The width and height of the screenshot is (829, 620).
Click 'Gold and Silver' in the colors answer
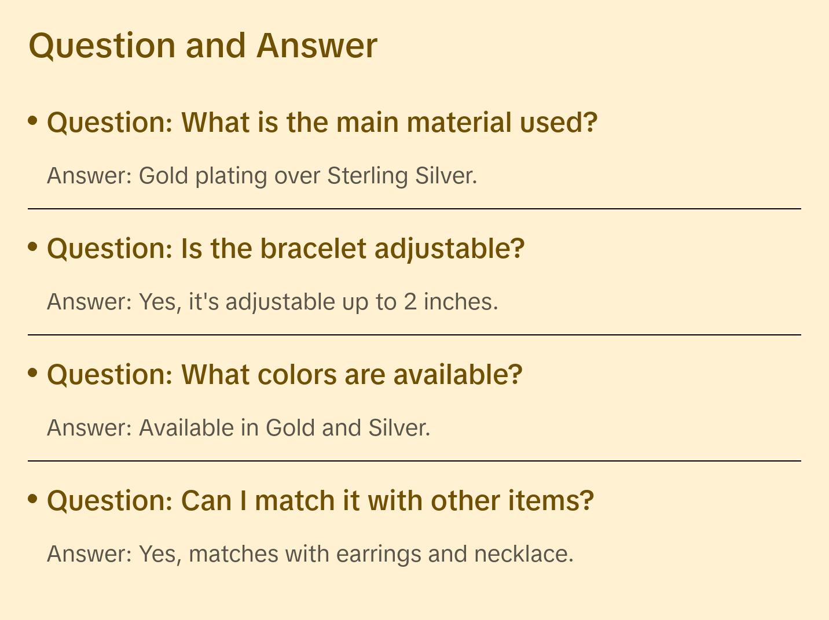click(347, 428)
